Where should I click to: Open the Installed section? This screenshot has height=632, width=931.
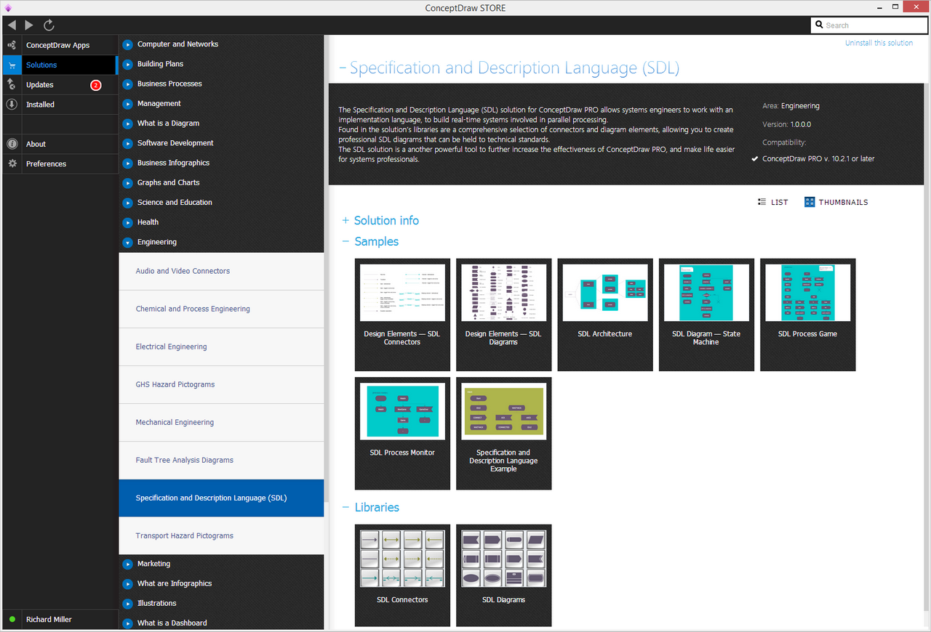60,105
